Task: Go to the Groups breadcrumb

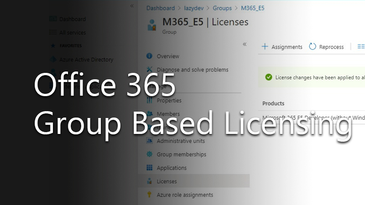Action: [x=222, y=8]
